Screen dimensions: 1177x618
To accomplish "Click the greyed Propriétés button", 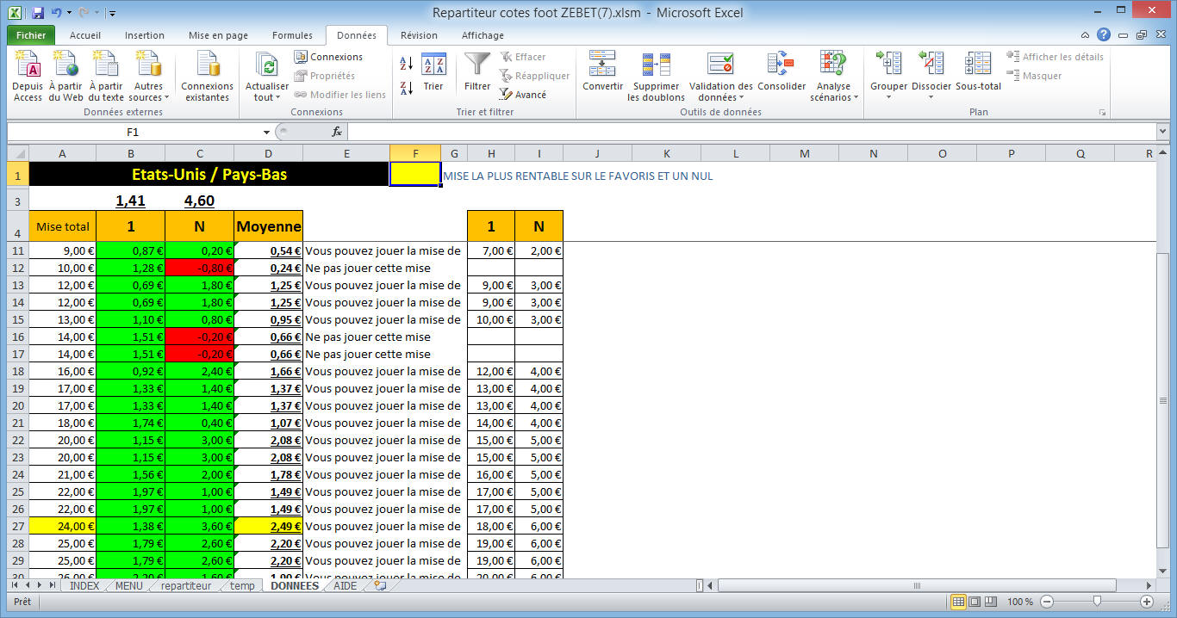I will click(324, 76).
